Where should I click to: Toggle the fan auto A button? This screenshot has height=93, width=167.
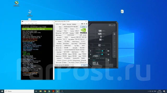94,63
